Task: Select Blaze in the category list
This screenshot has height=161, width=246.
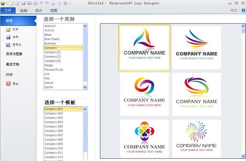Action: (x=63, y=35)
